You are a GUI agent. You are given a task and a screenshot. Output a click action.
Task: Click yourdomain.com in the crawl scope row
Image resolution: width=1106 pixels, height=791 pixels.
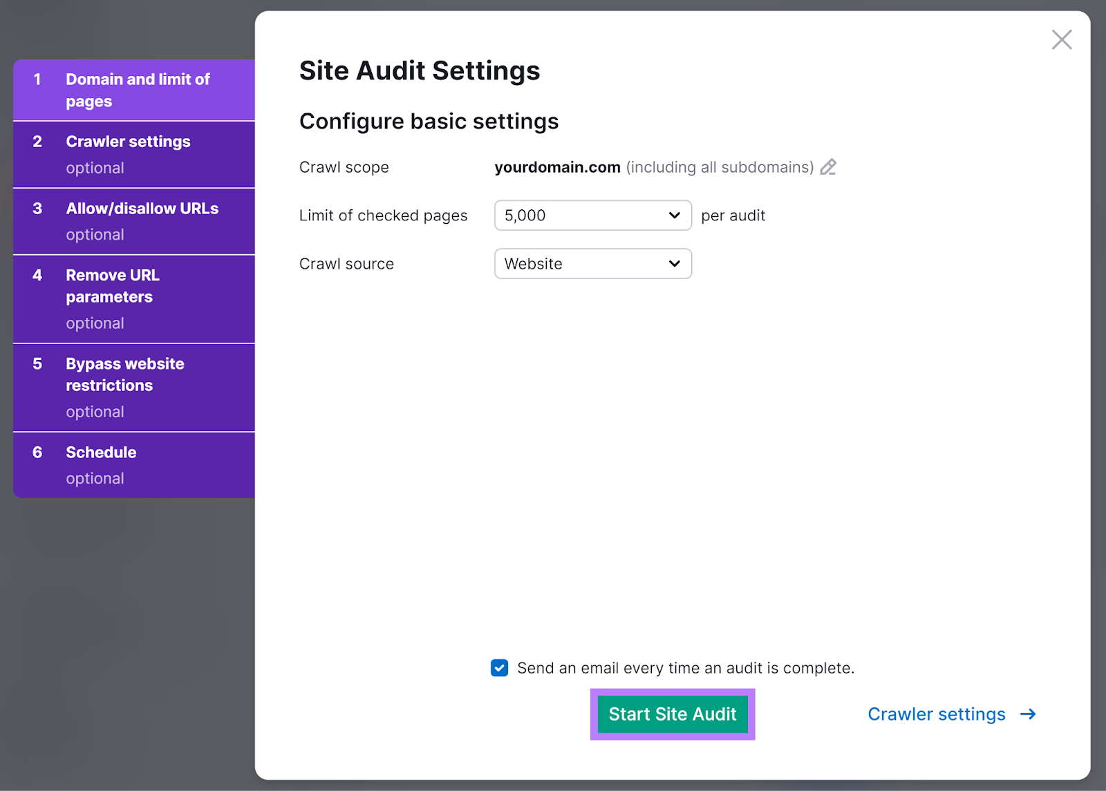pos(556,166)
